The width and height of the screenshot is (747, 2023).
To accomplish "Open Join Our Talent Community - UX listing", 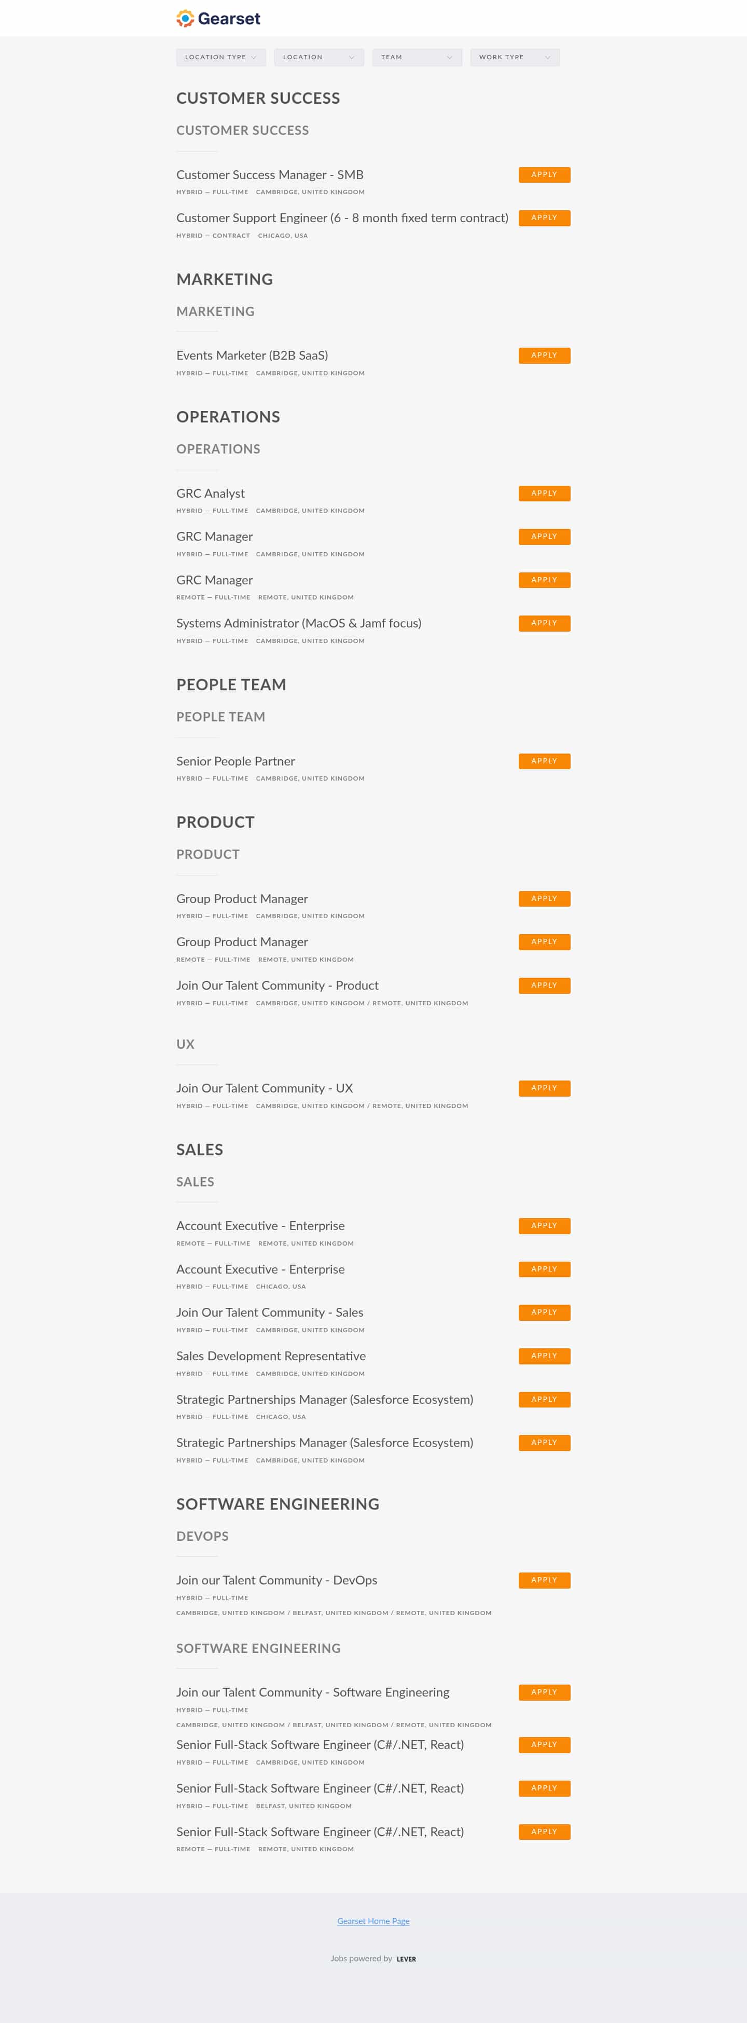I will (x=265, y=1088).
